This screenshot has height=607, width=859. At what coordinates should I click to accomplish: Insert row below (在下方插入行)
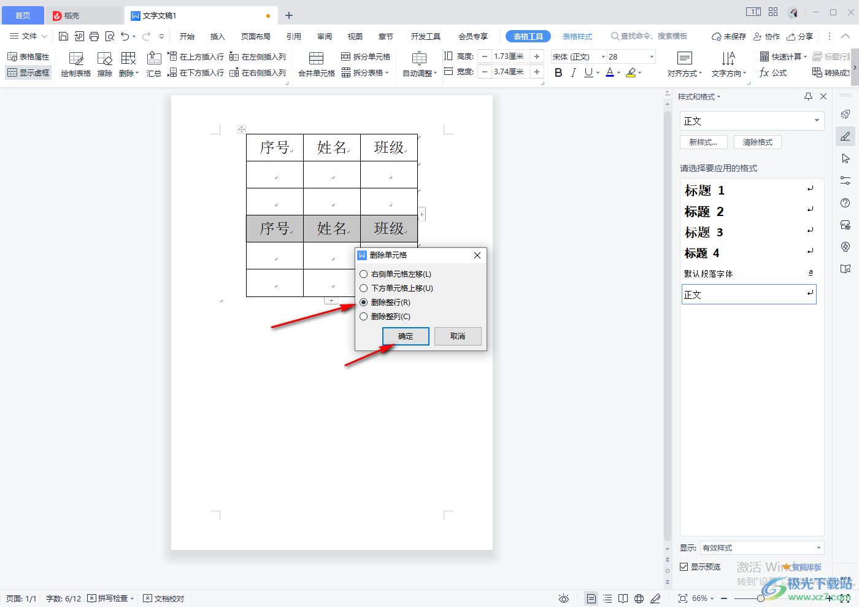(196, 72)
